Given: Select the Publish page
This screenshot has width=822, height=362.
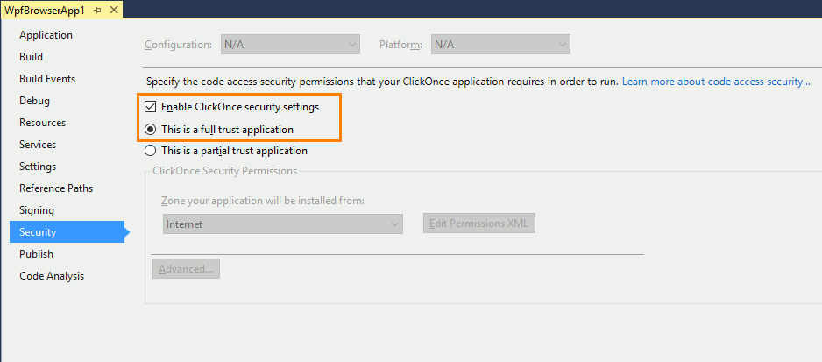Looking at the screenshot, I should pos(36,254).
